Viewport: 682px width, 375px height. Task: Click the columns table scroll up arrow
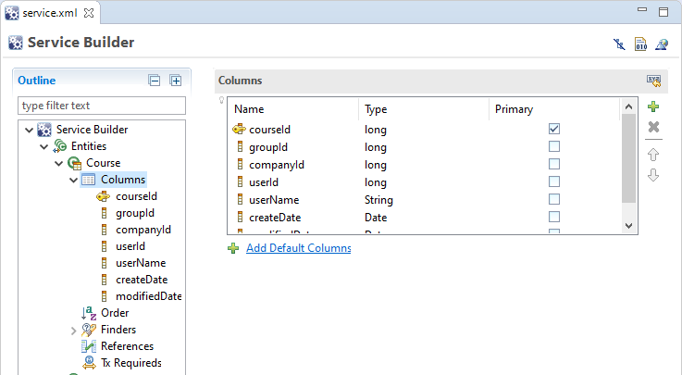(628, 106)
